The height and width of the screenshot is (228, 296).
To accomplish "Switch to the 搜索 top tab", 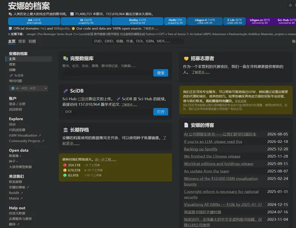I will 22,41.
